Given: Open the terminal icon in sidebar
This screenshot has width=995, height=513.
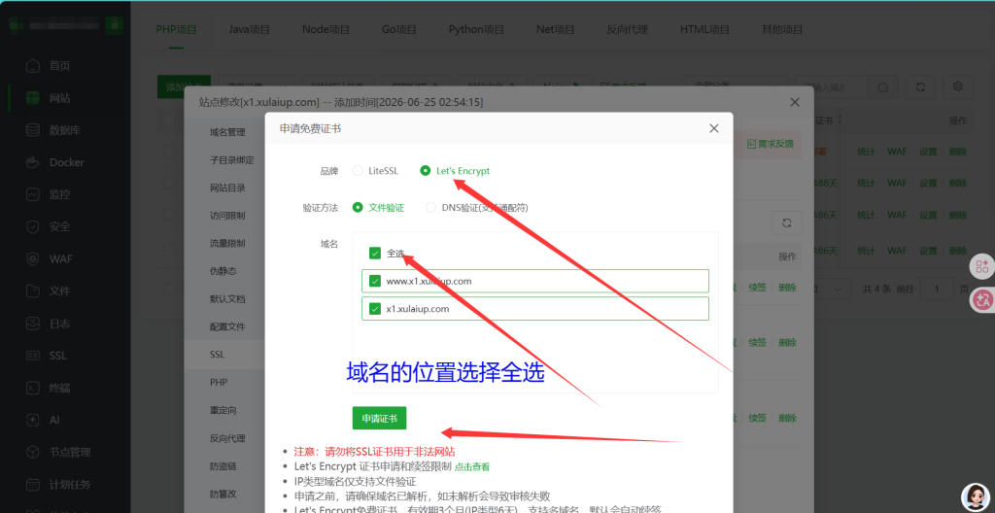Looking at the screenshot, I should point(33,388).
